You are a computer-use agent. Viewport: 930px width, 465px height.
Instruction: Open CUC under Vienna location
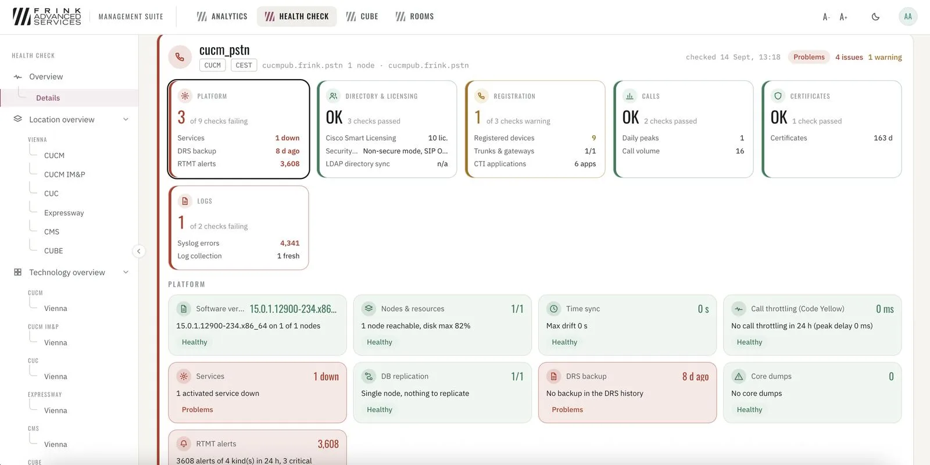pos(51,194)
